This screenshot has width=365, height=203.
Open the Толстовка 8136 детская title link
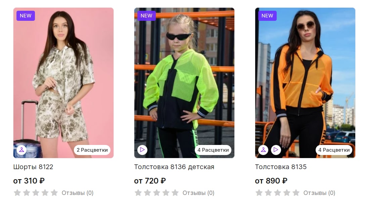pos(174,167)
